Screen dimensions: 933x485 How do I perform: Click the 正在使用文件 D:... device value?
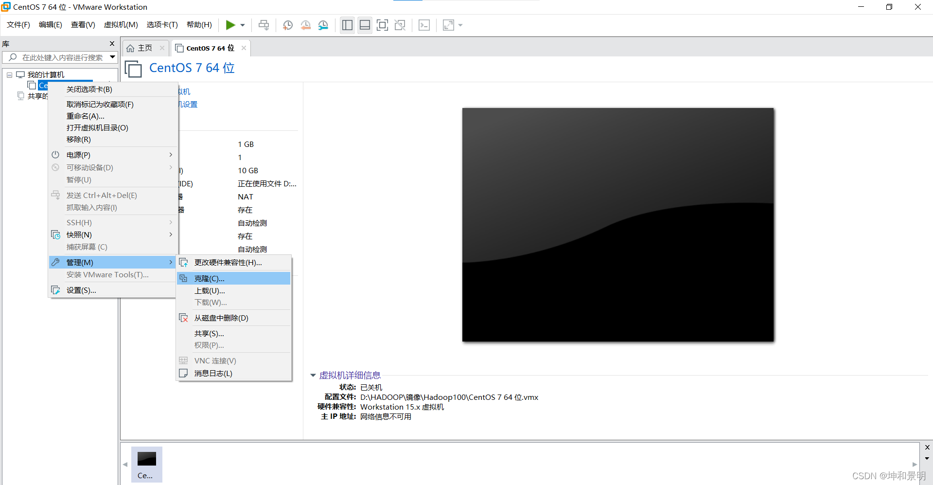267,184
